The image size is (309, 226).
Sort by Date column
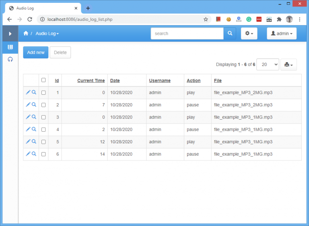click(x=115, y=80)
